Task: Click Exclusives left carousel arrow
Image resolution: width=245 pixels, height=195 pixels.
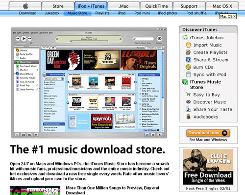Action: pos(68,103)
